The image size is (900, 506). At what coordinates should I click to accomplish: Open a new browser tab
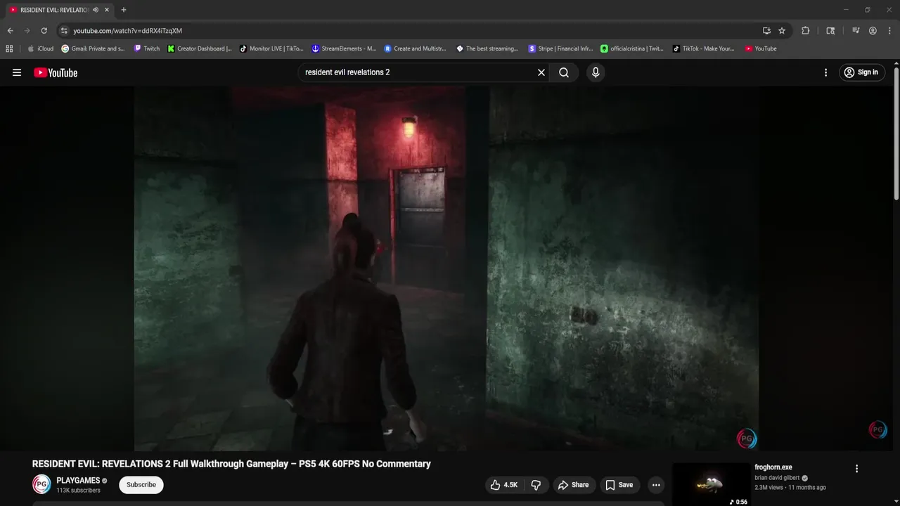124,10
